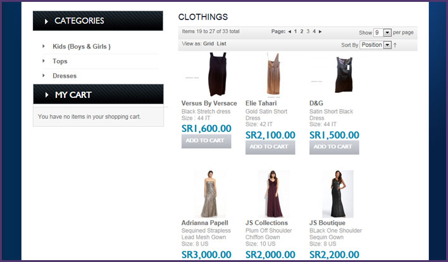Select 'Black Stretch dress' description
Image resolution: width=448 pixels, height=262 pixels.
[x=206, y=112]
